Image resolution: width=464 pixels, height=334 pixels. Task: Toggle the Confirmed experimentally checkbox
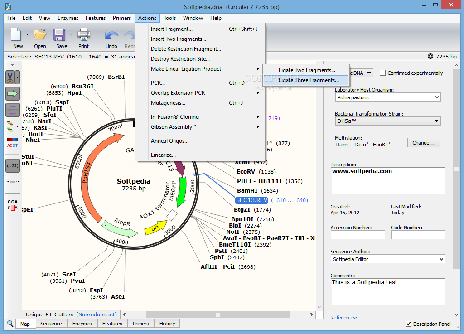[382, 73]
